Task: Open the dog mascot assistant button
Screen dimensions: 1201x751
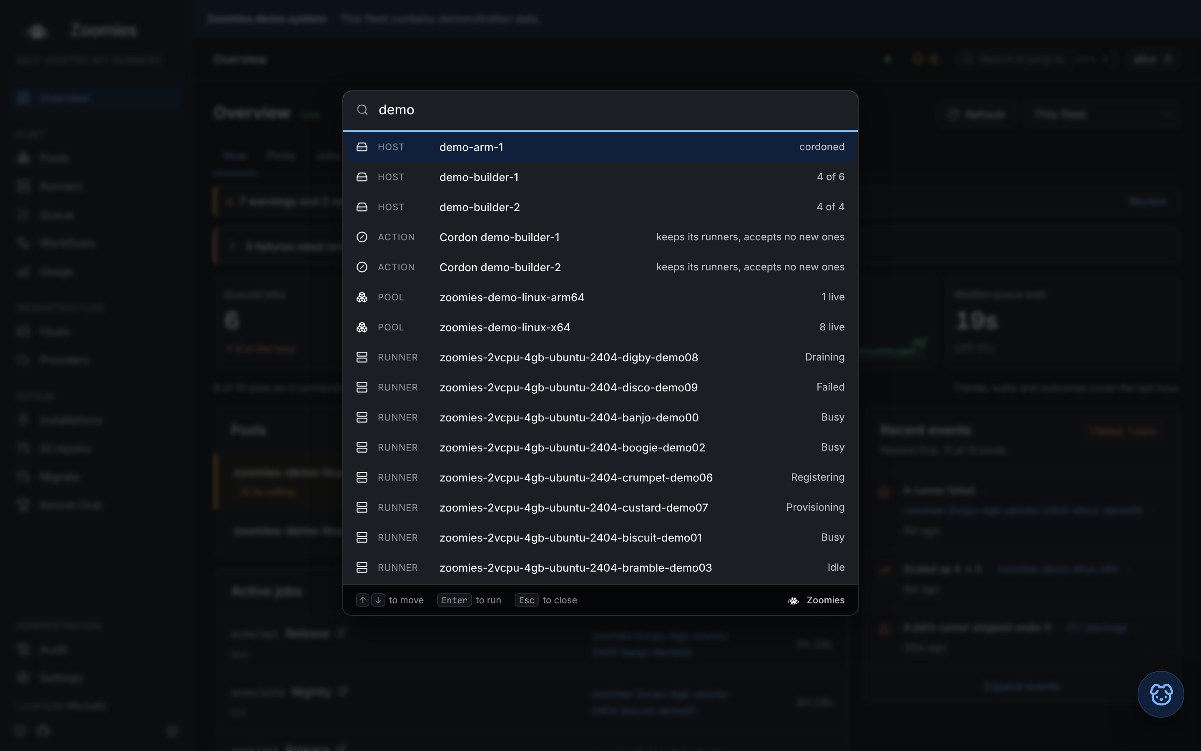Action: (1160, 694)
